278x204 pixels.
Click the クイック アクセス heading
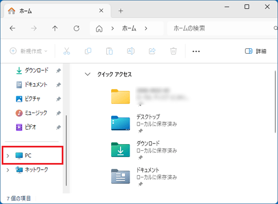point(115,74)
